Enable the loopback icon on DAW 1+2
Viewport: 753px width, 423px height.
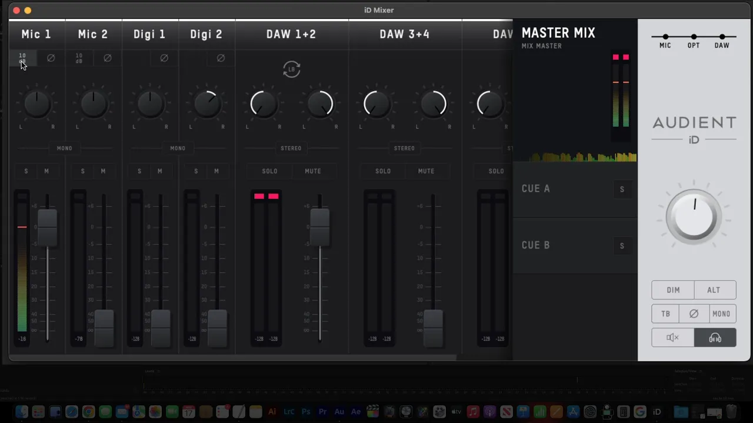291,69
